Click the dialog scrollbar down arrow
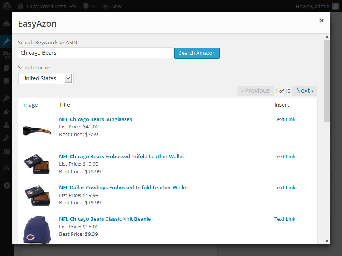The width and height of the screenshot is (342, 256). point(327,241)
